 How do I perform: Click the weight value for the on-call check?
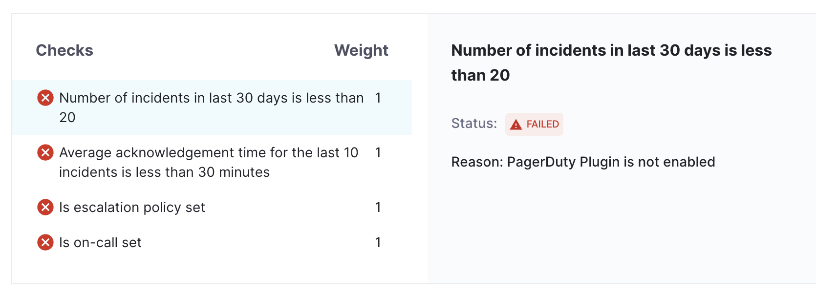[x=378, y=243]
